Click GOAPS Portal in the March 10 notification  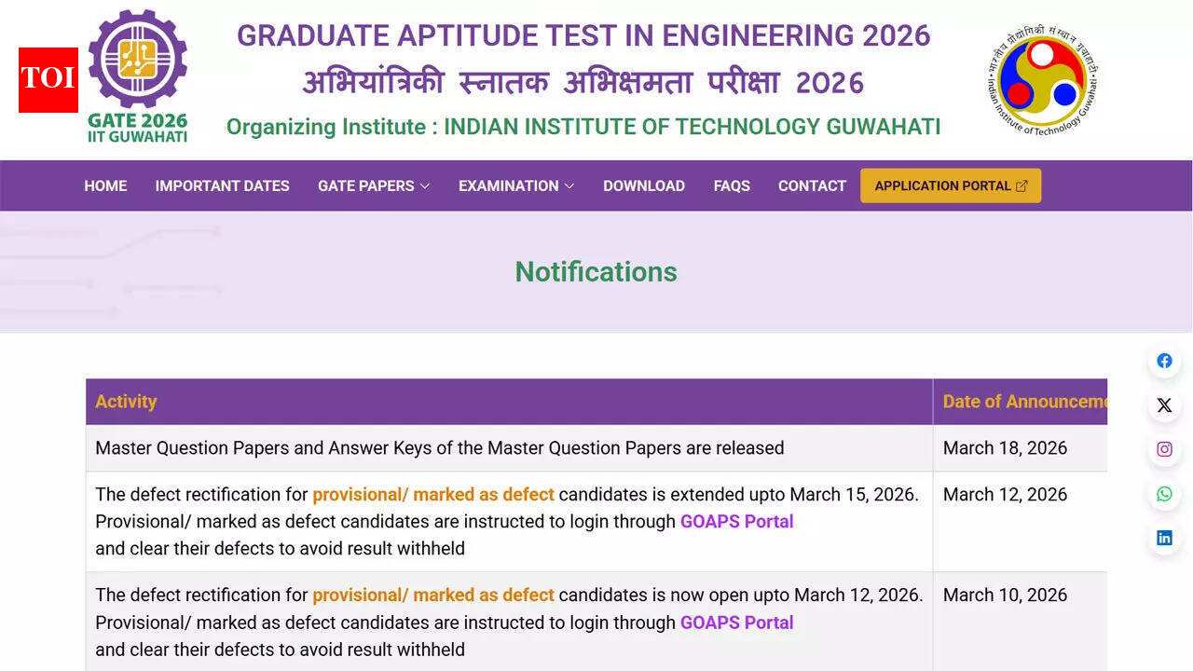pyautogui.click(x=736, y=623)
